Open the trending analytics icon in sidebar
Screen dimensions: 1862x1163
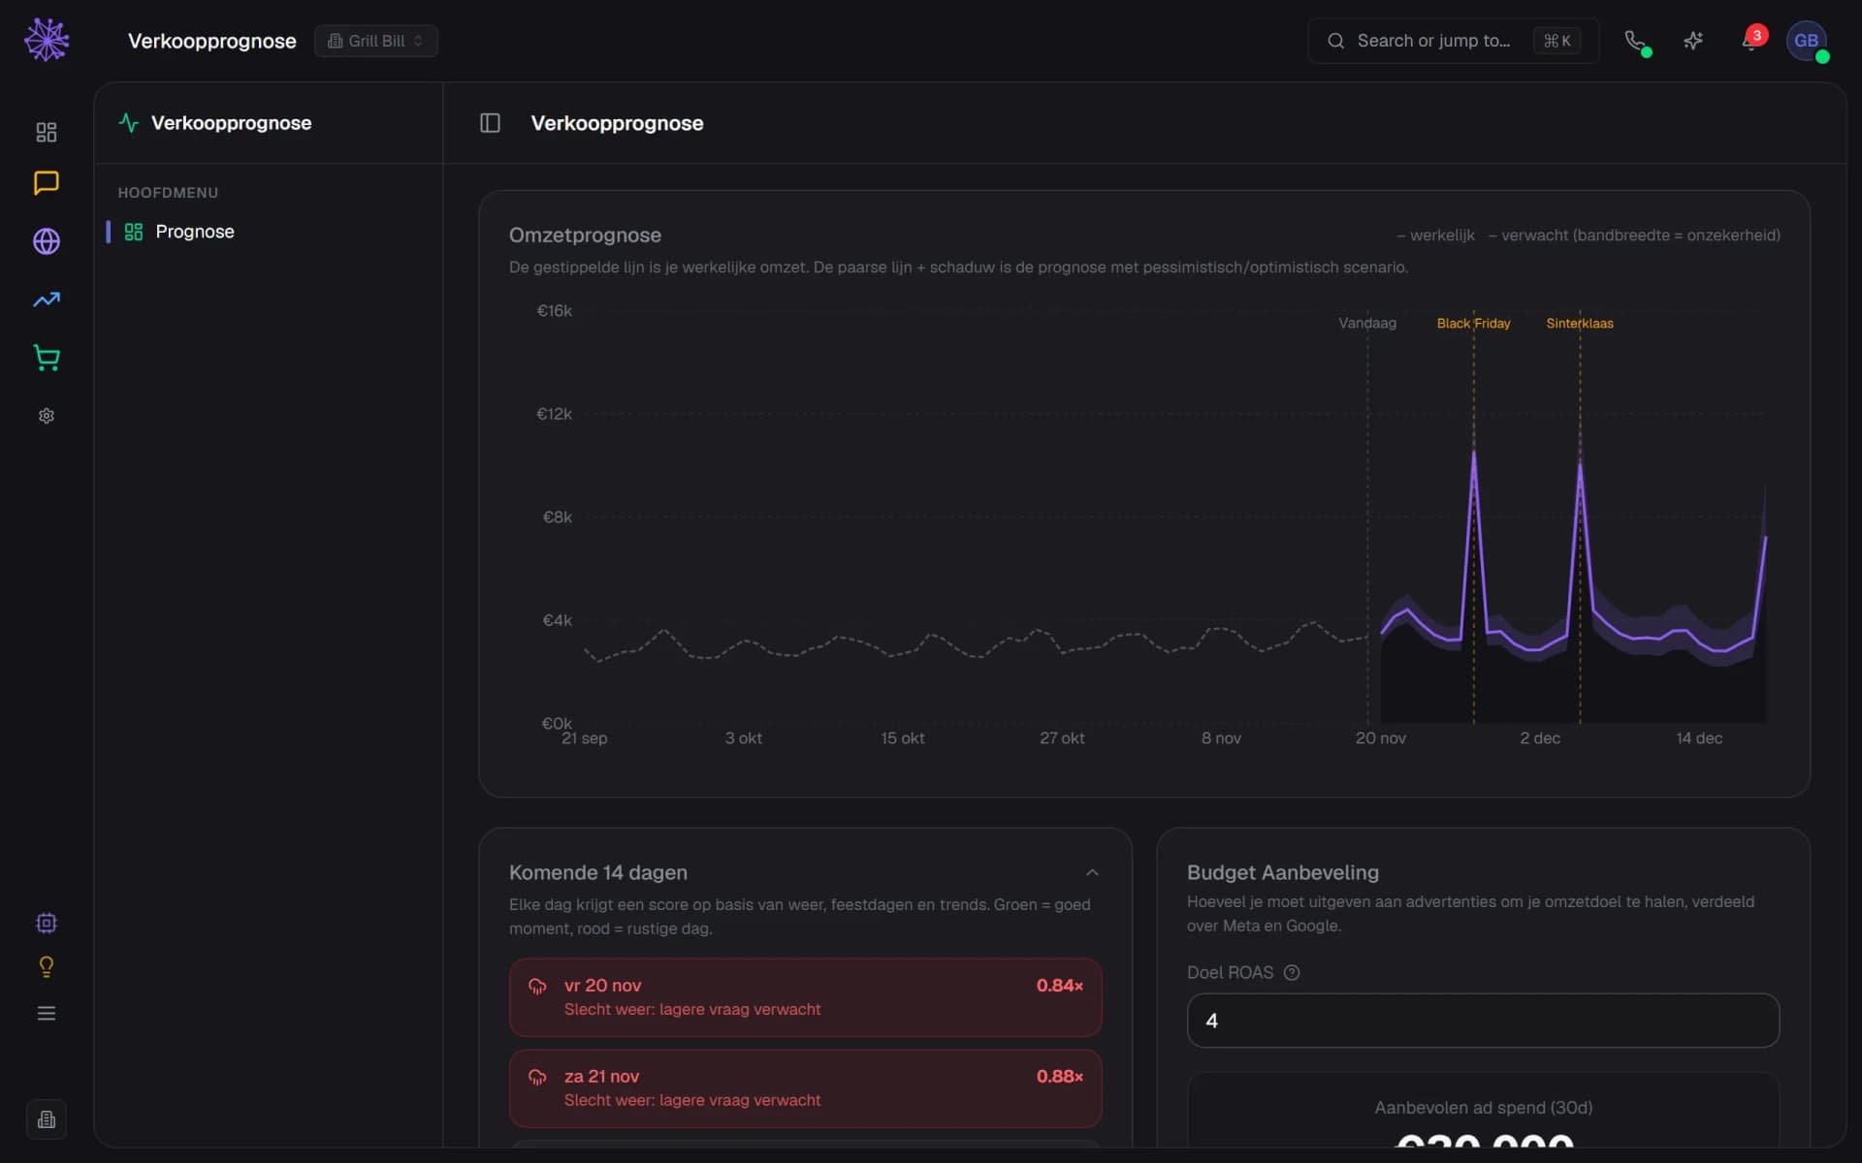tap(46, 299)
